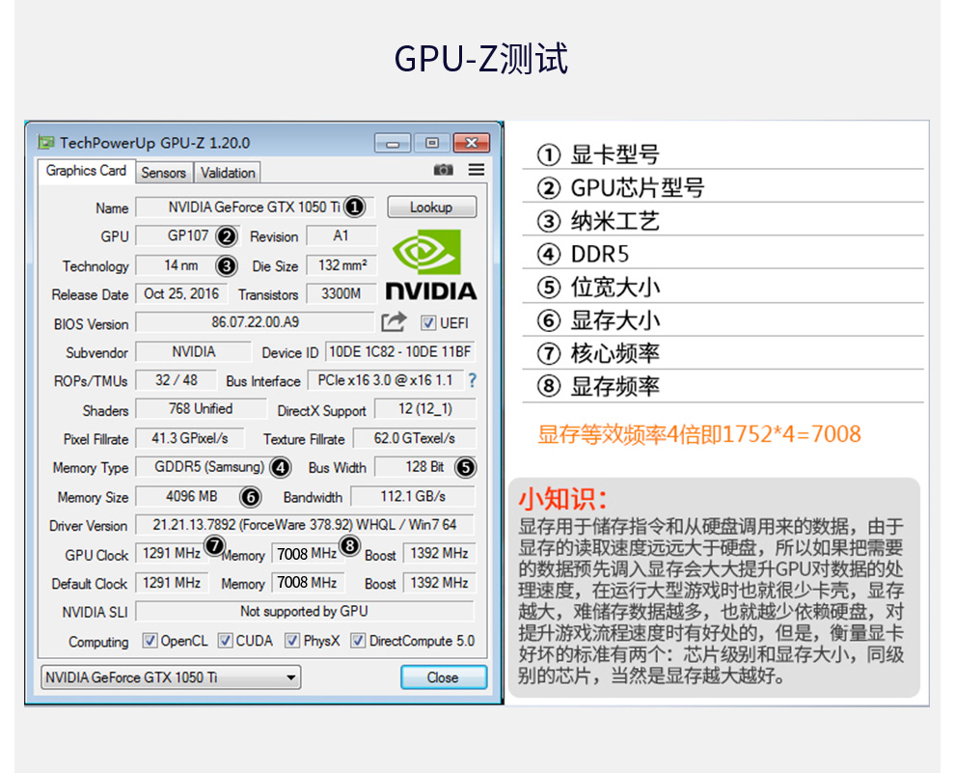The height and width of the screenshot is (773, 955).
Task: Click the legend line 'DDR5'
Action: (x=600, y=254)
